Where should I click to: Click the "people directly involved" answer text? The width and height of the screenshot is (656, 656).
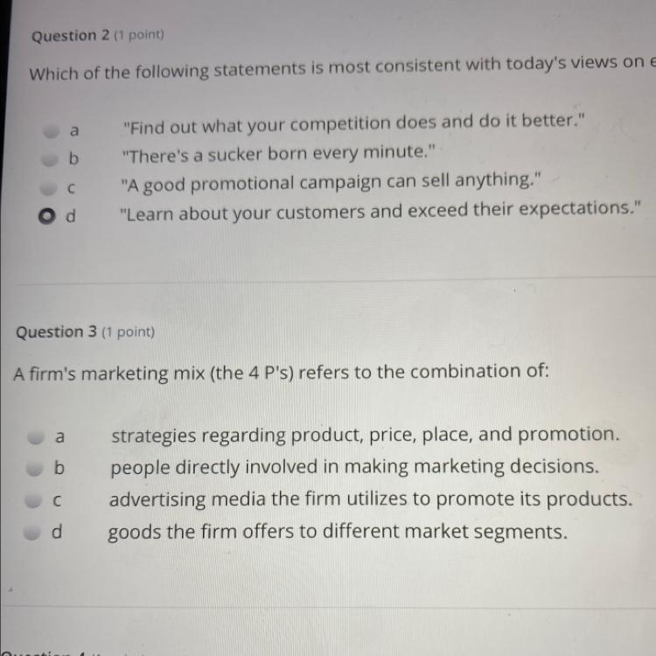tap(354, 467)
